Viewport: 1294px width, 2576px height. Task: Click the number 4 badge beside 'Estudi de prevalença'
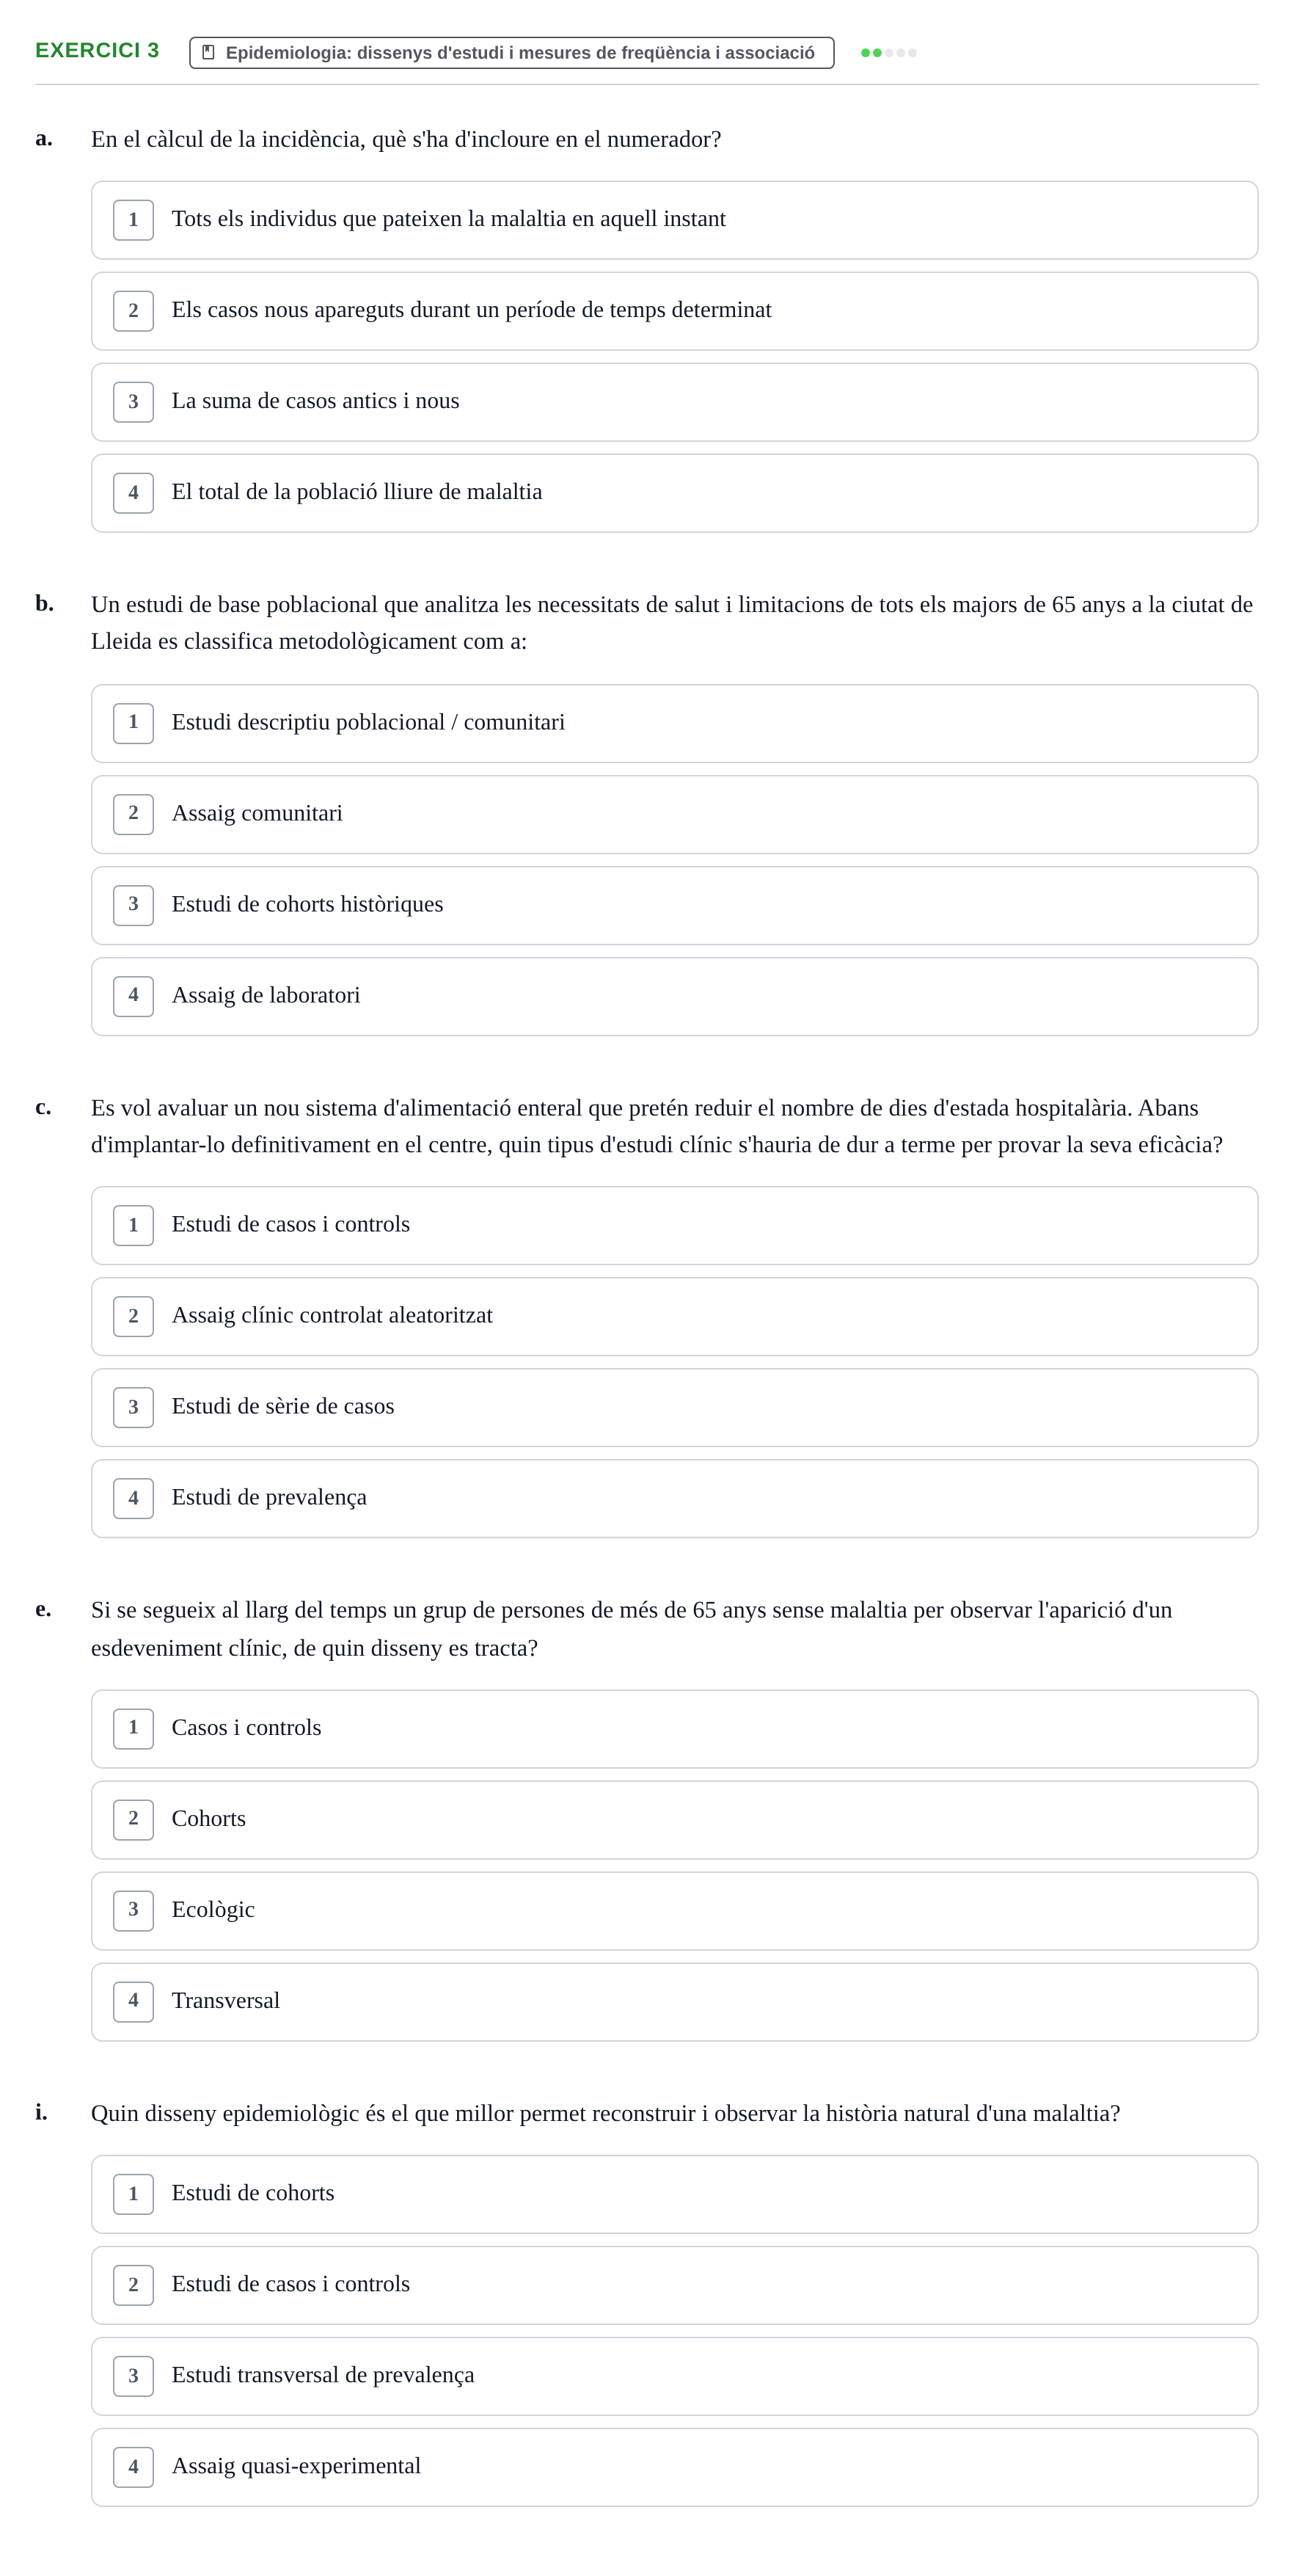133,1498
